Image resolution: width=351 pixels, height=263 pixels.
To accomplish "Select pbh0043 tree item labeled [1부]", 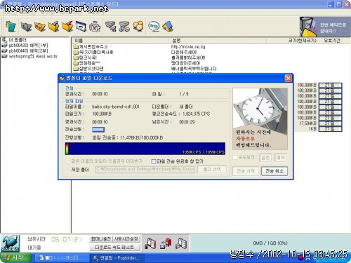I will click(x=25, y=45).
